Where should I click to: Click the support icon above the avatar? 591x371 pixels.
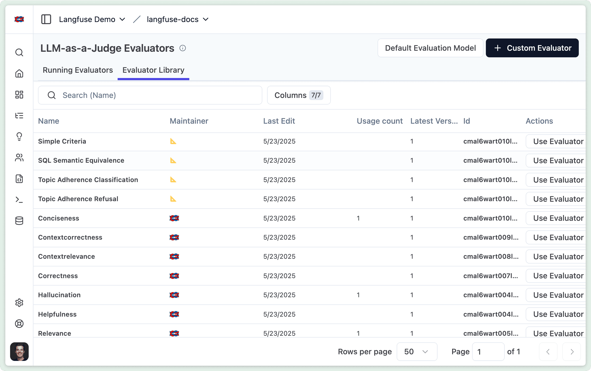click(19, 324)
